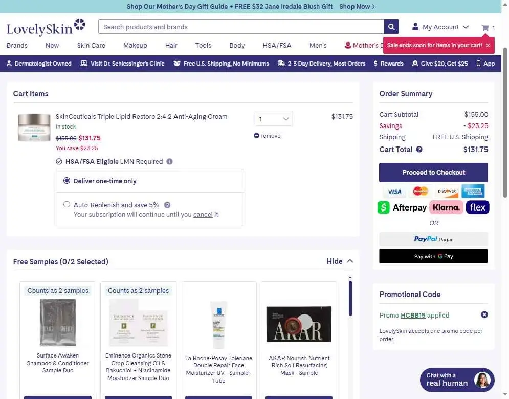This screenshot has height=399, width=509.
Task: Open SkinCeuticals Triple Lipid Restore product link
Action: [x=142, y=116]
